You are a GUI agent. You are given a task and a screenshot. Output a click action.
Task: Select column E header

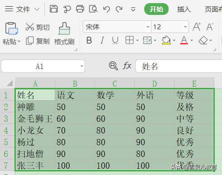(x=194, y=83)
